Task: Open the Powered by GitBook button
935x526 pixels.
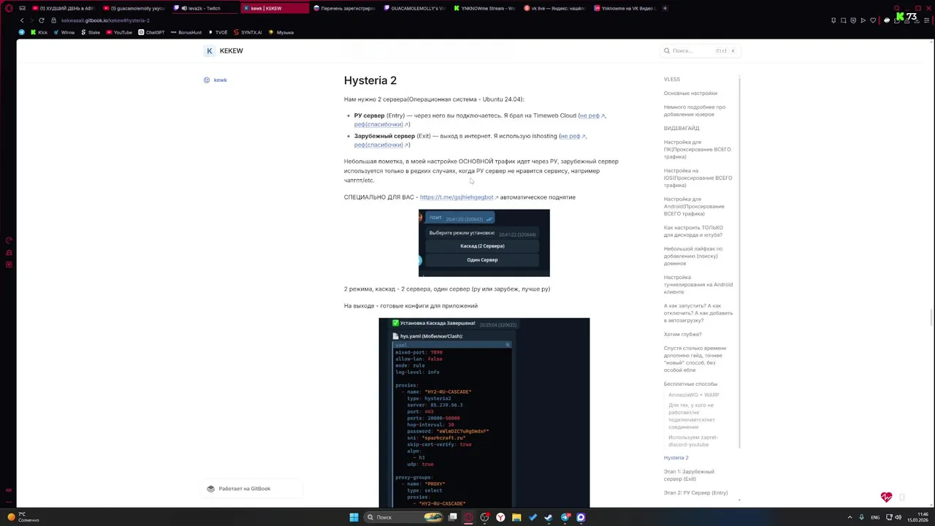Action: pyautogui.click(x=251, y=489)
